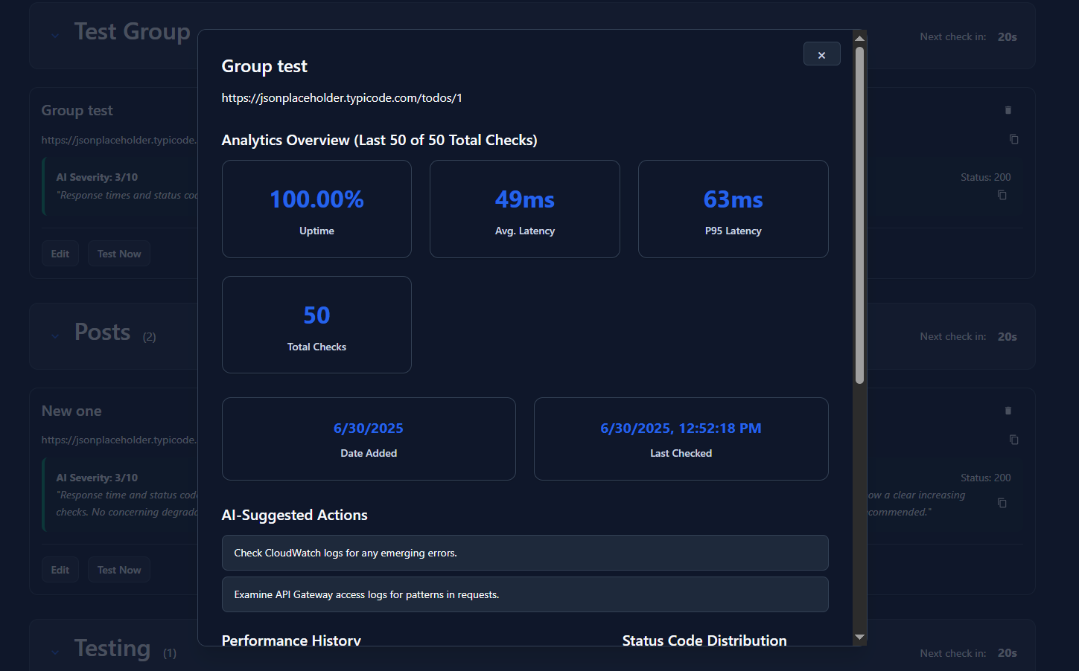
Task: Copy Group test AI analysis icon
Action: click(x=1002, y=195)
